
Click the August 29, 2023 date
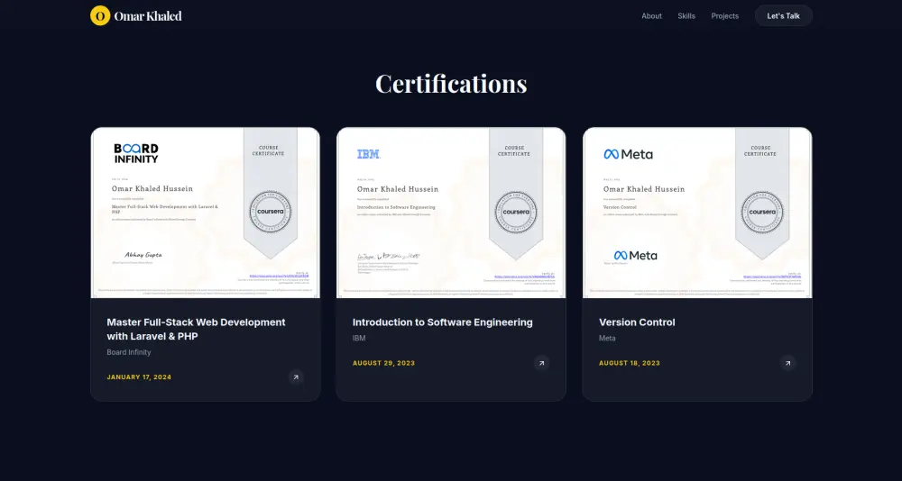(383, 363)
